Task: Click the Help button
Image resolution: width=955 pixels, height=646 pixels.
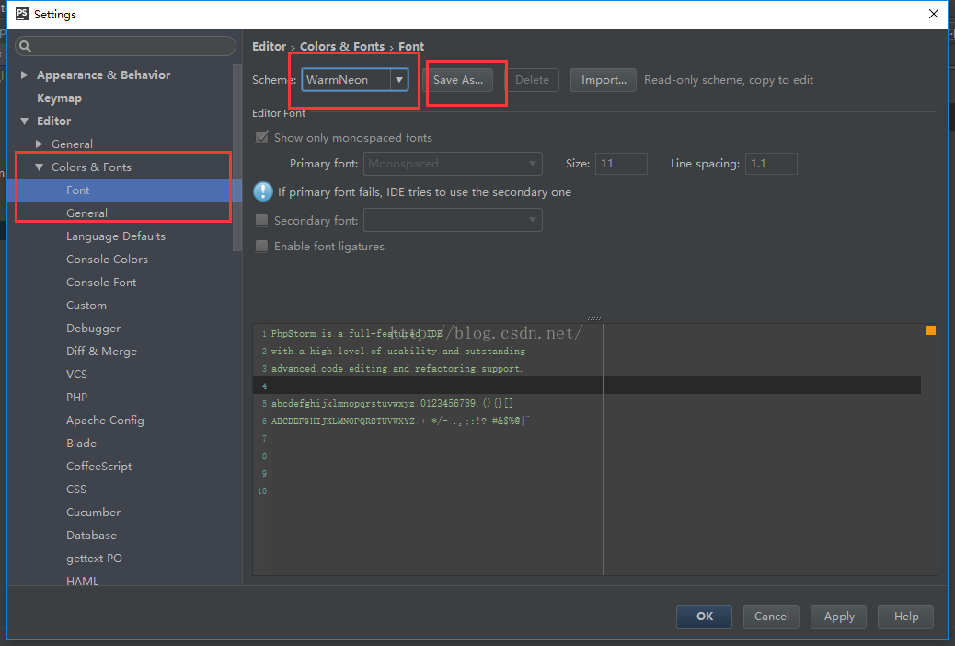Action: (905, 617)
